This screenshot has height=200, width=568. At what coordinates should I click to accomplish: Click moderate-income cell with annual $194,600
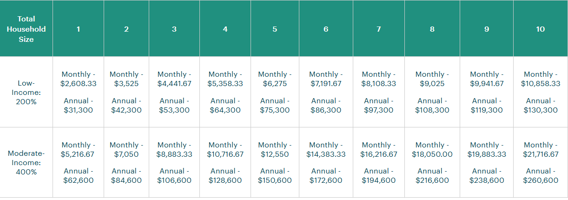379,163
